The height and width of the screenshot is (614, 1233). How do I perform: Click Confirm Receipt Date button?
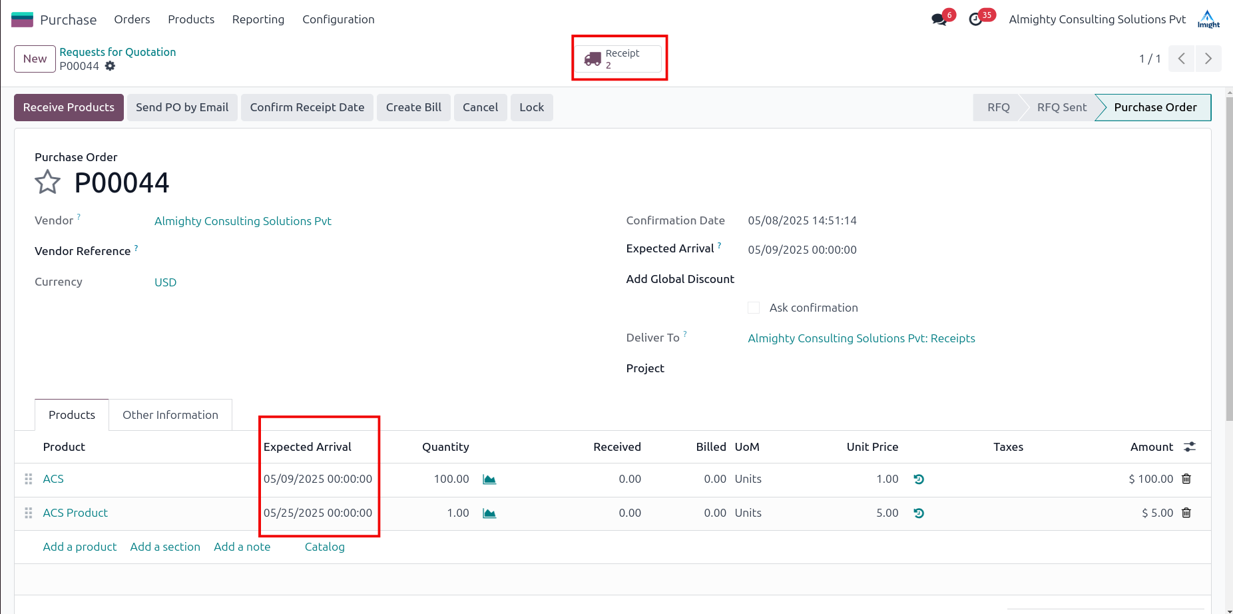307,107
